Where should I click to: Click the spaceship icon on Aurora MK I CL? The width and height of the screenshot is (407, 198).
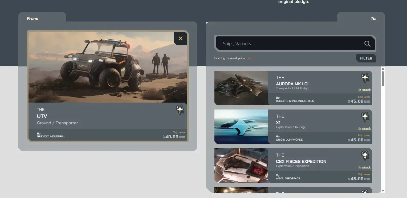365,78
